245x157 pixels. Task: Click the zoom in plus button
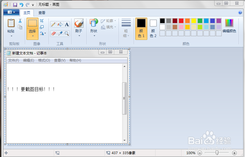coord(234,153)
